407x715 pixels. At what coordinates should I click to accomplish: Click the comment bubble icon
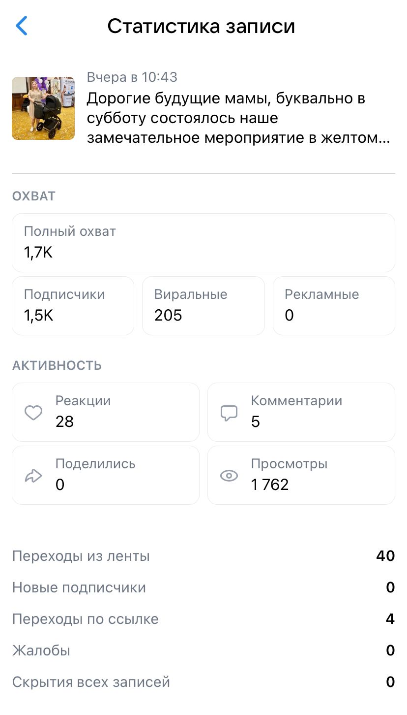pyautogui.click(x=229, y=413)
